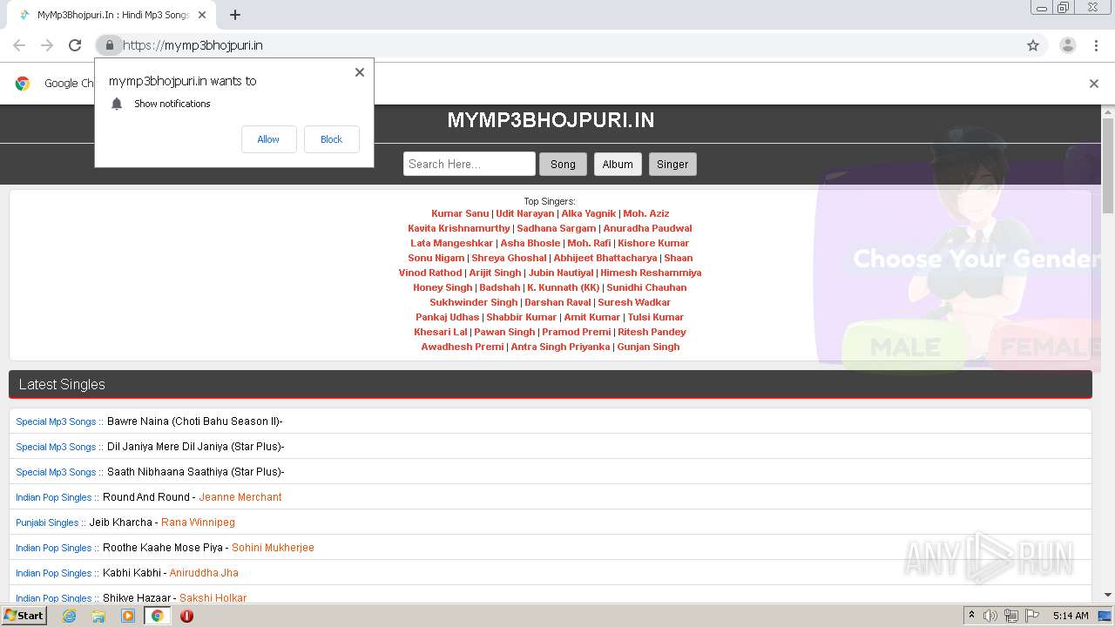This screenshot has height=627, width=1115.
Task: Open the Honey Singh singer link
Action: pos(443,287)
